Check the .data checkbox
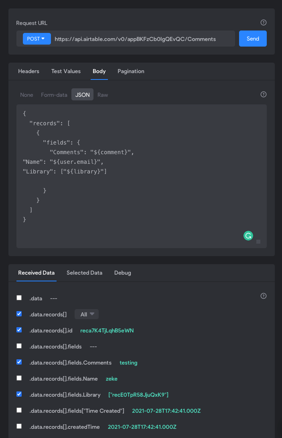Screen dimensions: 282x438 point(19,298)
